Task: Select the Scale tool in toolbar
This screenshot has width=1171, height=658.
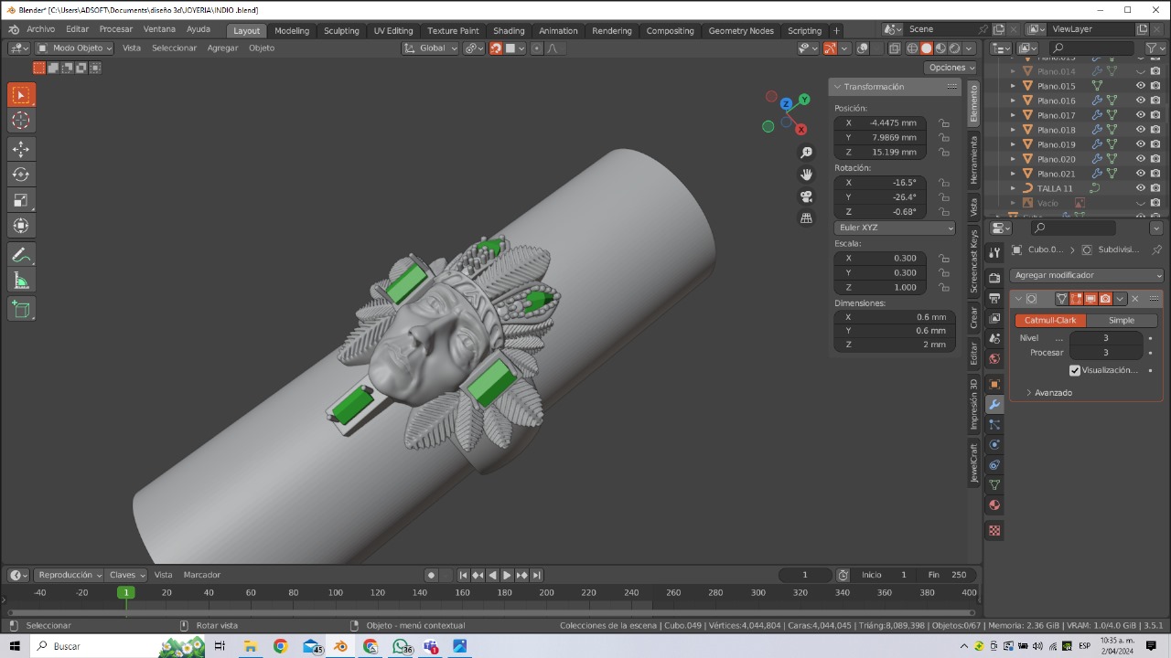Action: click(x=21, y=200)
